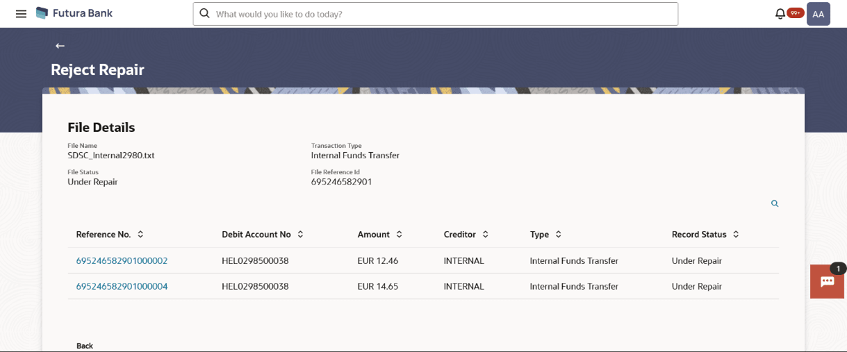Focus the 'What would you like to do today?' search field
This screenshot has height=352, width=847.
436,14
